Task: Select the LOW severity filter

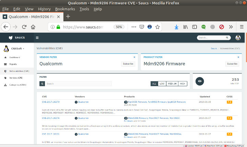Action: tap(162, 83)
